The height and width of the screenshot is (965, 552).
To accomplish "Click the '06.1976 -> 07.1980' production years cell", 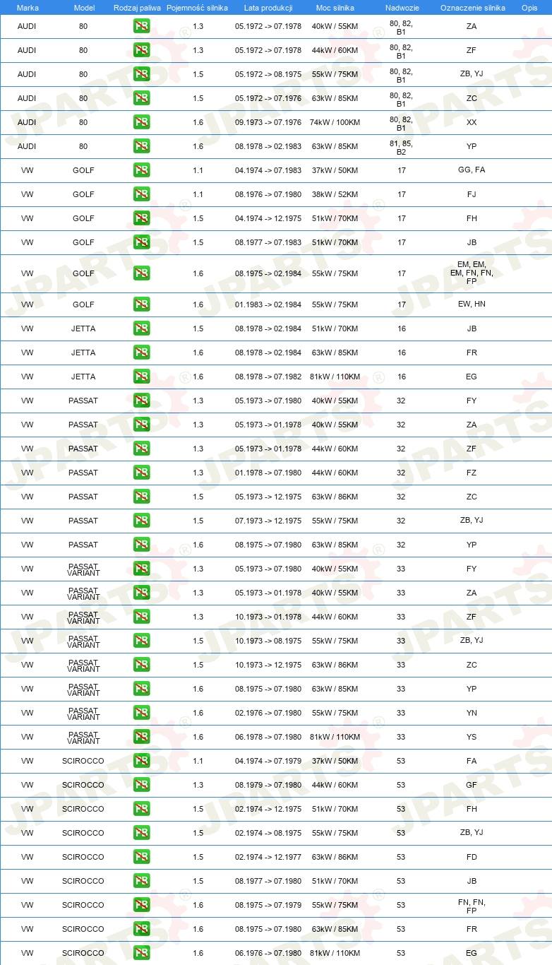I will 268,953.
